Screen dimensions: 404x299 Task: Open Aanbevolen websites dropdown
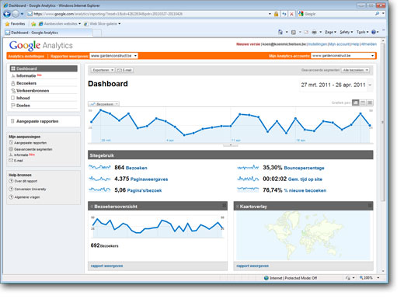60,24
